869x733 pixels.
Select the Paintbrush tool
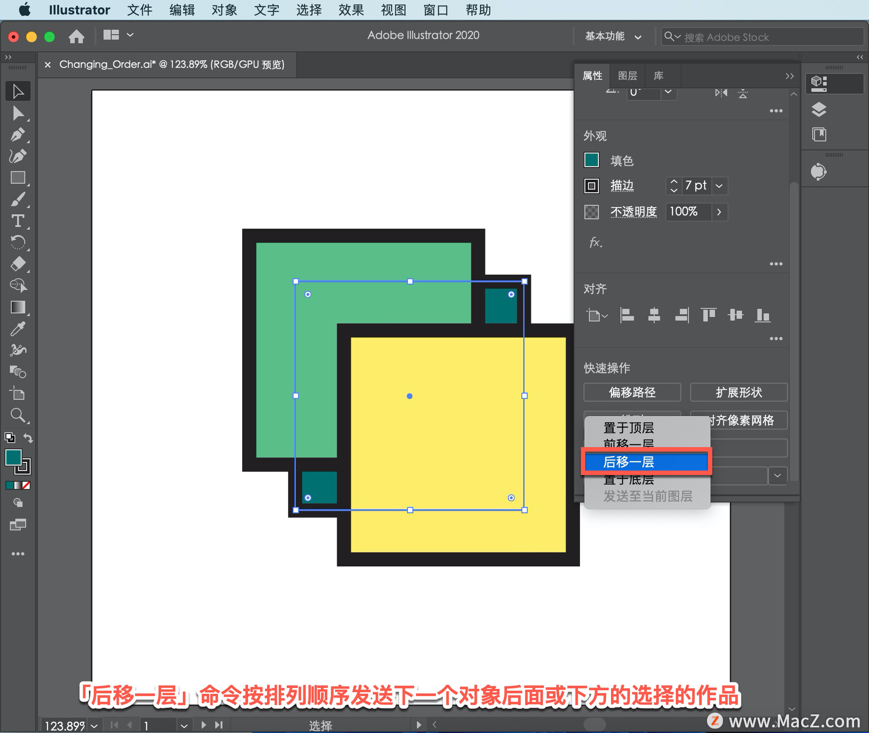click(x=18, y=199)
